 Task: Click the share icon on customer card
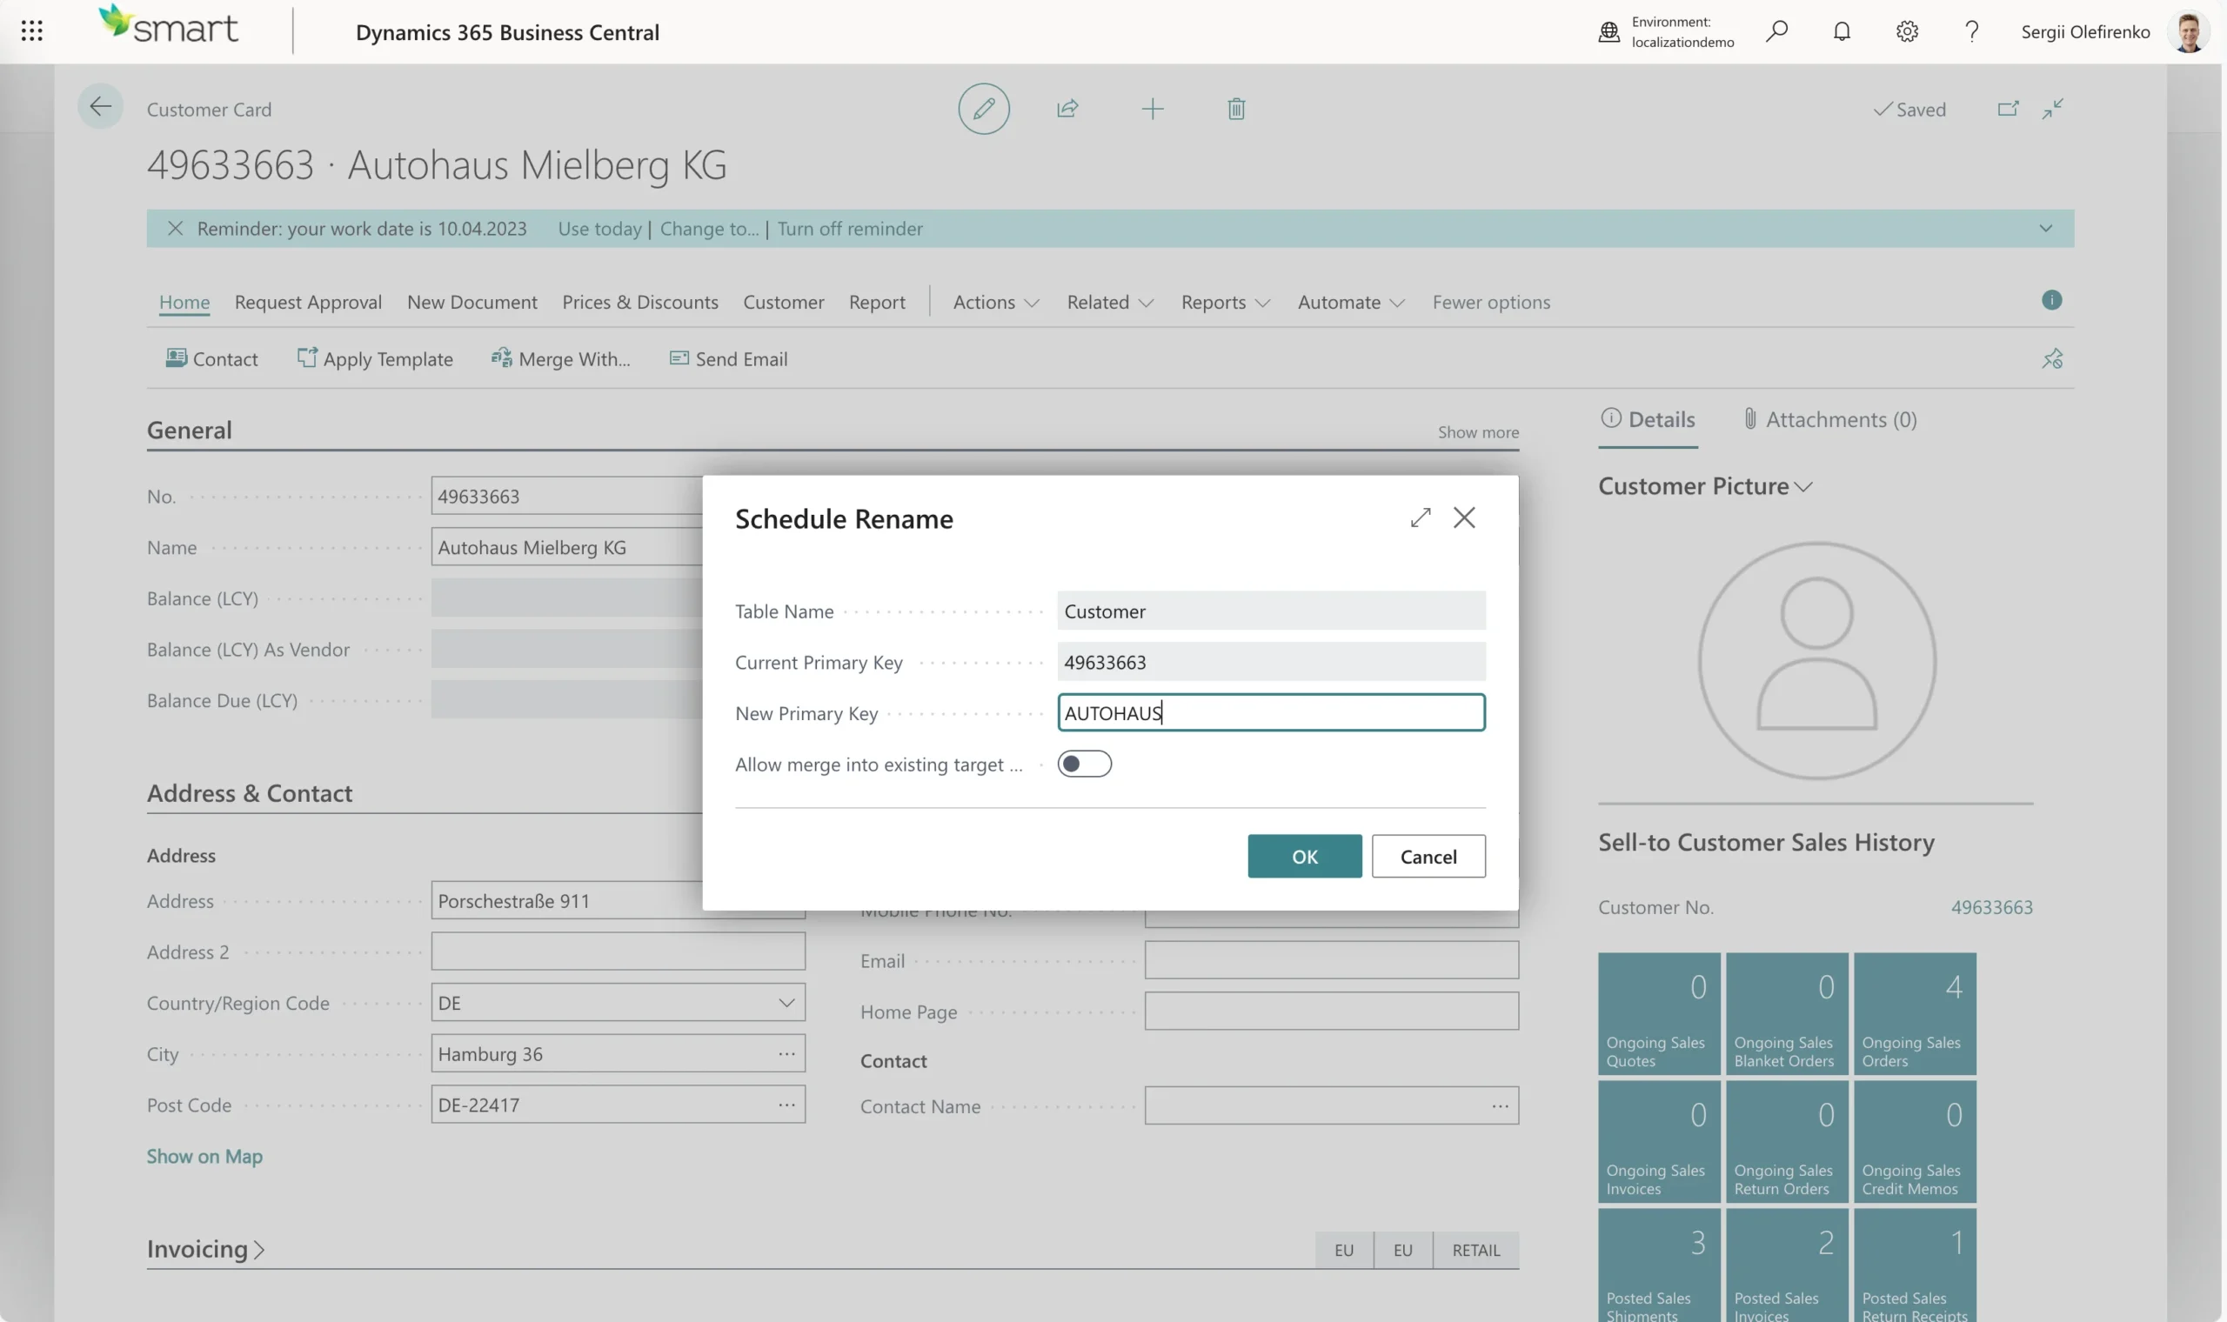1067,109
